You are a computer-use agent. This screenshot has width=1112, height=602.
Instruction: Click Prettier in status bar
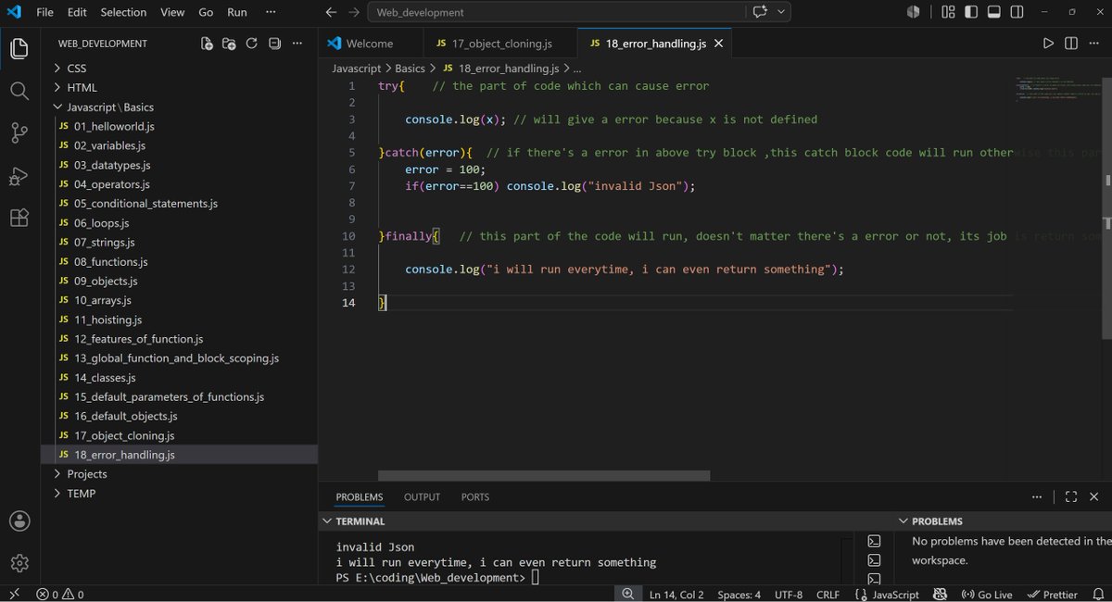tap(1053, 594)
